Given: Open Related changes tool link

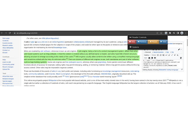Looking at the screenshot, I should 8,79.
